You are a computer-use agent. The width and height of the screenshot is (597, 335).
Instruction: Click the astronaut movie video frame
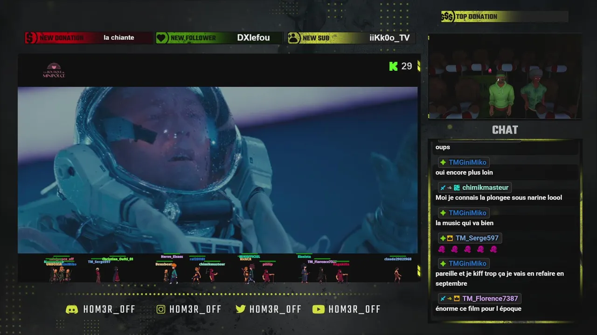coord(217,170)
